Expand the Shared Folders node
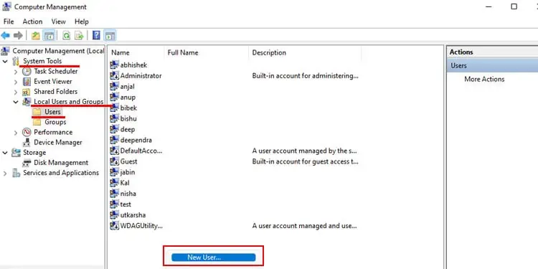 click(x=16, y=92)
